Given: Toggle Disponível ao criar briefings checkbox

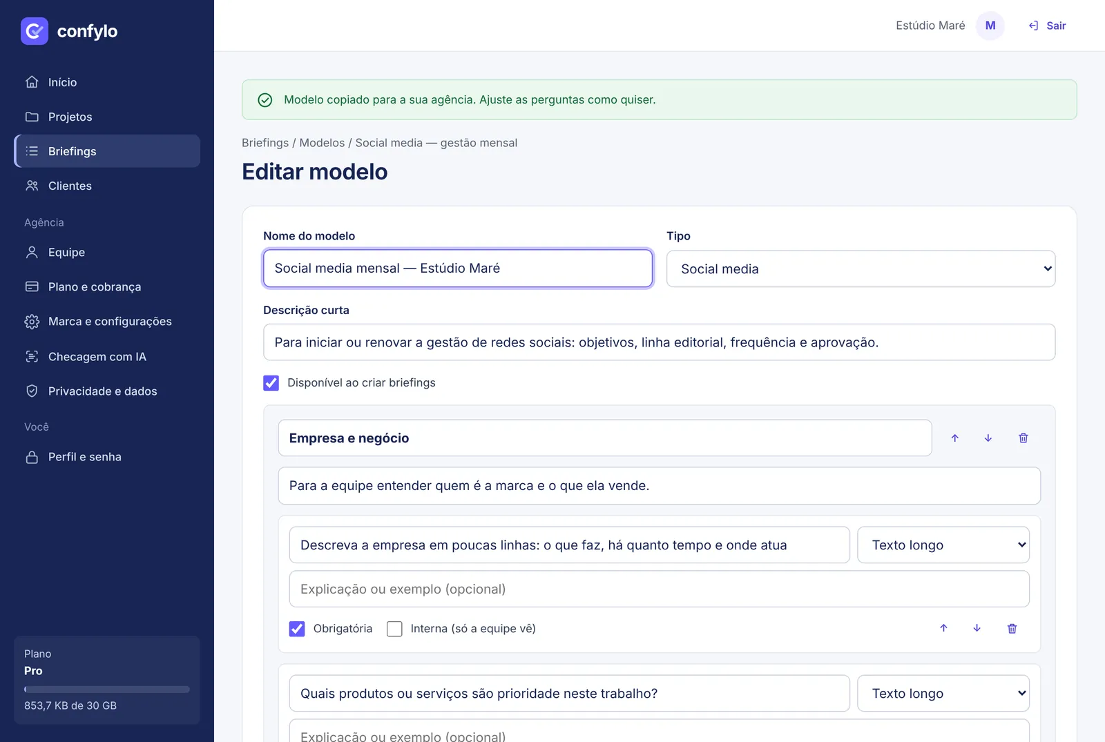Looking at the screenshot, I should click(x=271, y=383).
